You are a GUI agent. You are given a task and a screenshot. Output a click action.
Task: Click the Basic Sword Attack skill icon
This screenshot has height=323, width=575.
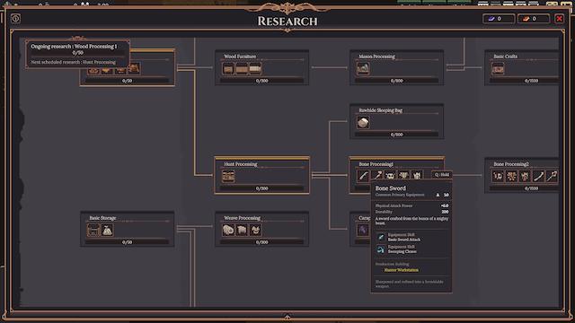(381, 237)
